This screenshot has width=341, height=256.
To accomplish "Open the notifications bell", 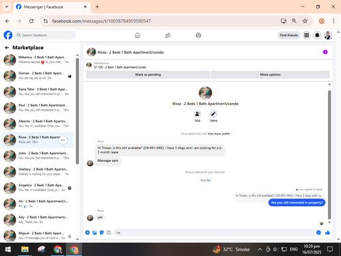I will [317, 35].
